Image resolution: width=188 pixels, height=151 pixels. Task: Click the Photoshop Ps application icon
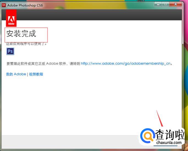click(10, 51)
